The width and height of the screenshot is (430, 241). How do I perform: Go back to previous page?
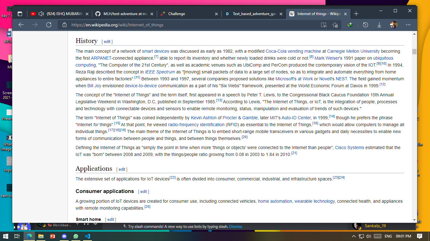click(x=21, y=25)
